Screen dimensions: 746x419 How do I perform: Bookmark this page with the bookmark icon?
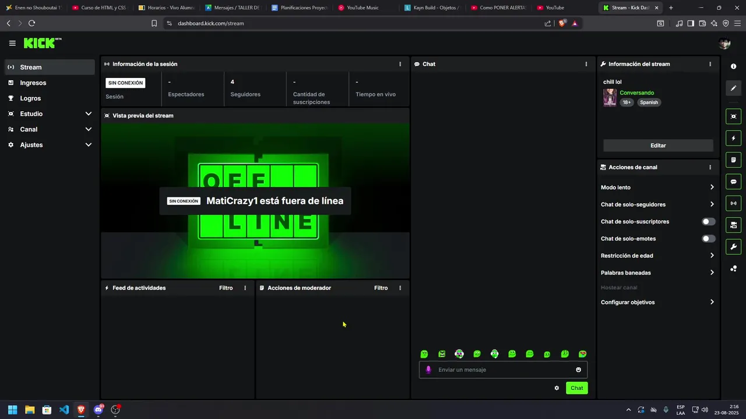(154, 23)
